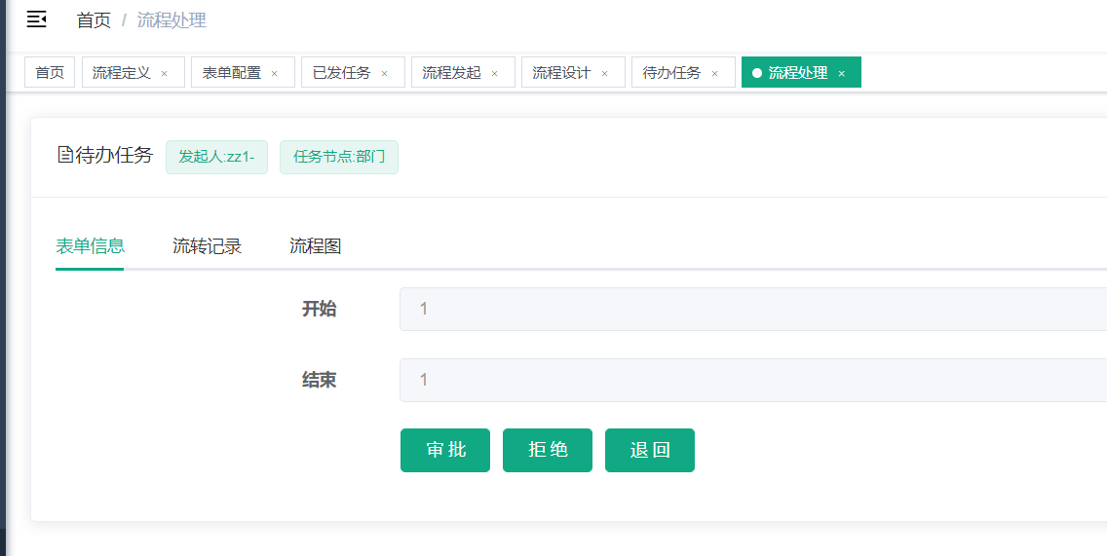
Task: Open the 流转记录 tab
Action: point(208,246)
